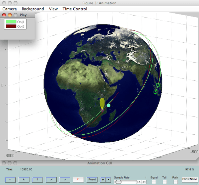Click the Obj1 legend label

(21, 22)
